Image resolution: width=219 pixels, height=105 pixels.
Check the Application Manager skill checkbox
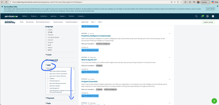pyautogui.click(x=48, y=86)
